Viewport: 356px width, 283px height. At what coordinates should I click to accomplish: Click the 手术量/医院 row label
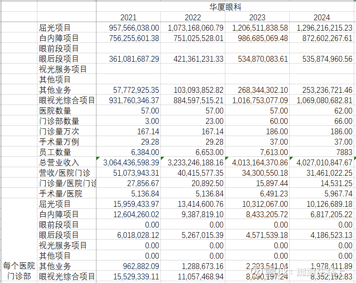(x=67, y=193)
